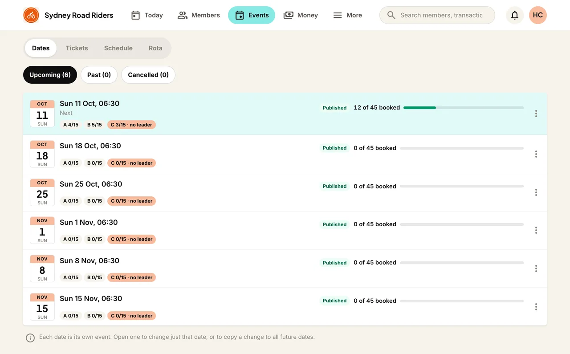
Task: Expand the More navigation menu
Action: 348,15
